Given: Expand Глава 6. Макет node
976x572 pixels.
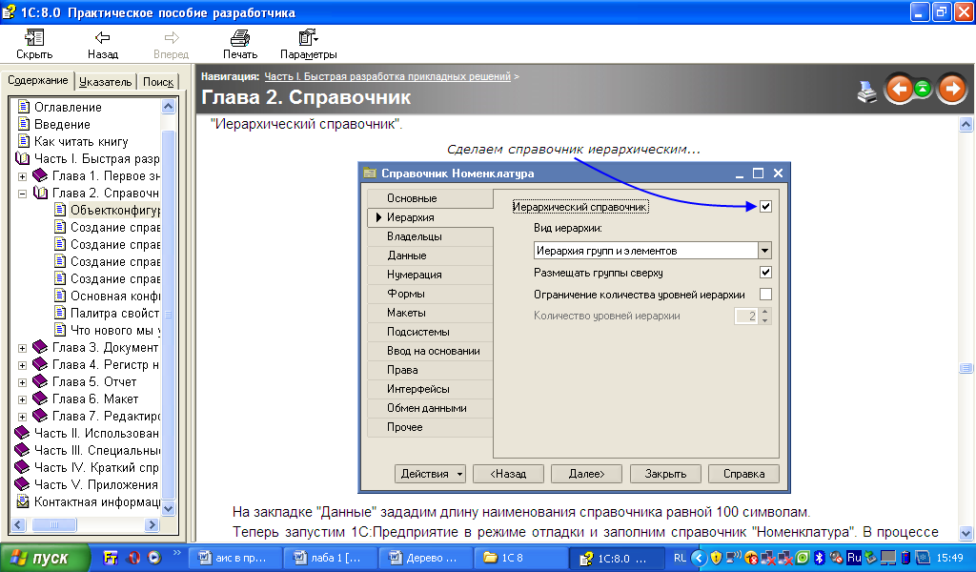Looking at the screenshot, I should click(x=23, y=399).
